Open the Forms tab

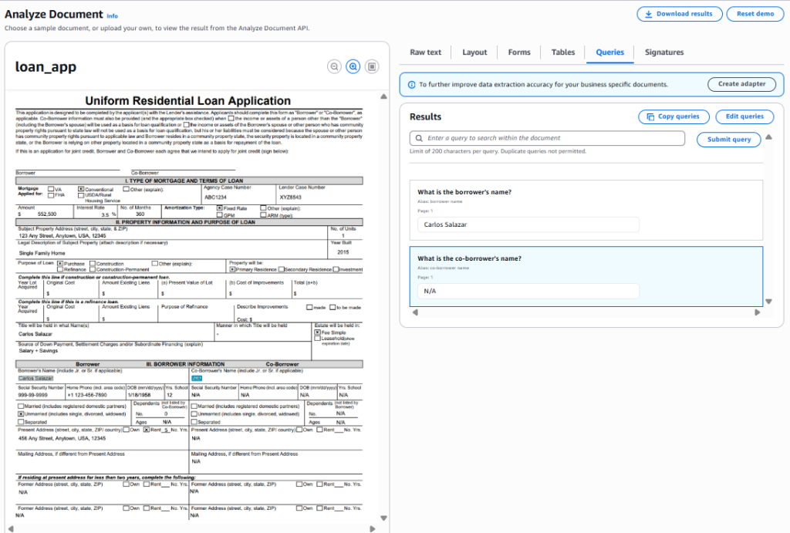[x=518, y=52]
